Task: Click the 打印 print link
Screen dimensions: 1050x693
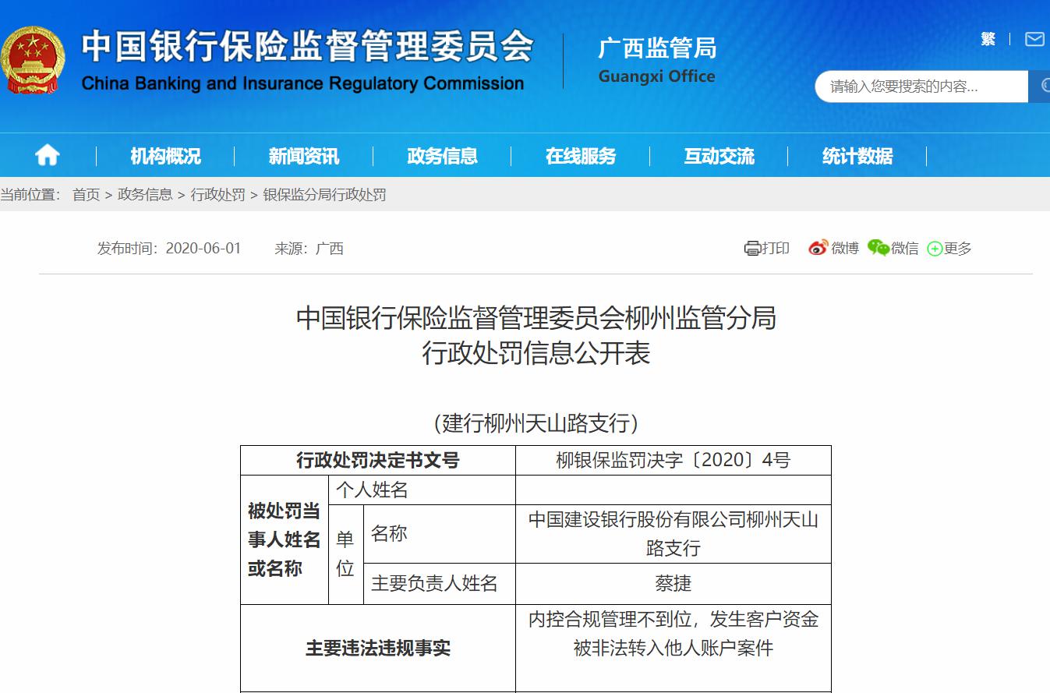Action: (x=776, y=248)
